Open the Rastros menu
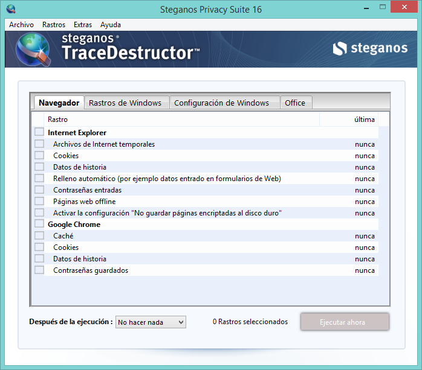The width and height of the screenshot is (422, 370). click(54, 25)
